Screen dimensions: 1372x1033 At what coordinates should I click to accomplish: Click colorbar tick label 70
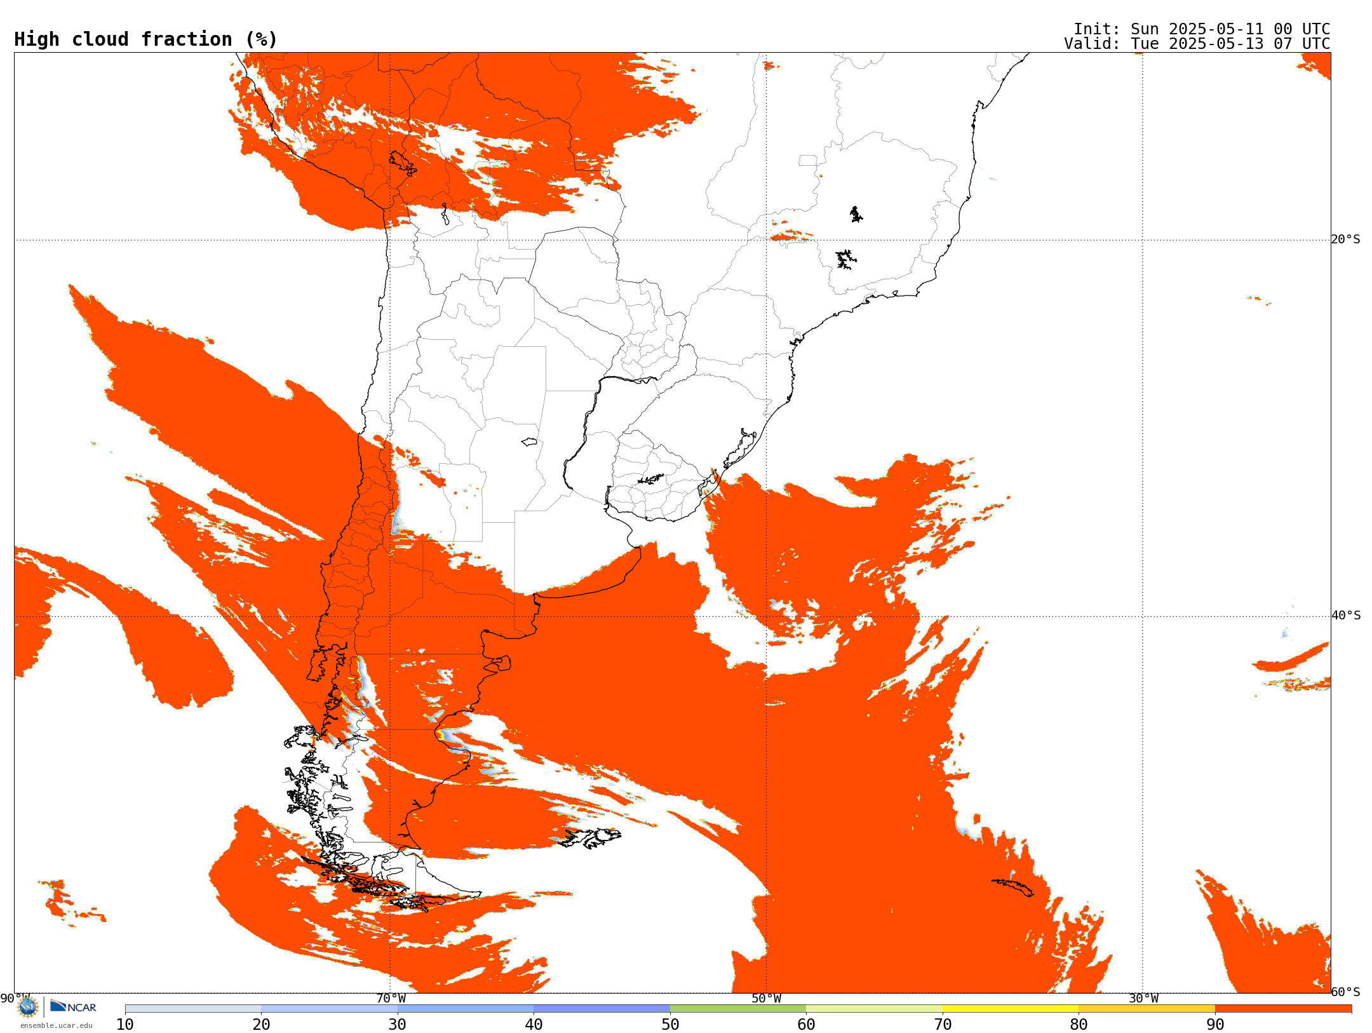[943, 1024]
